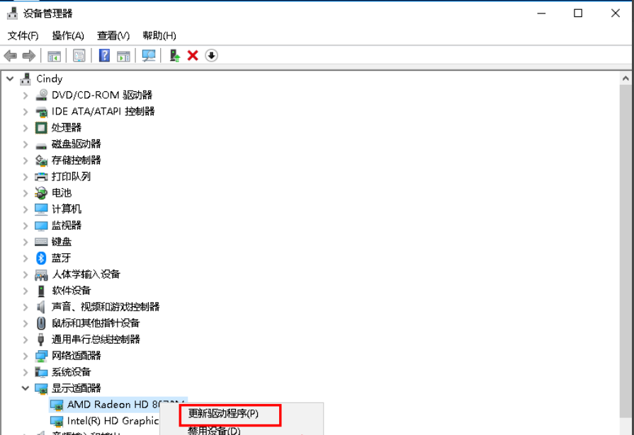Click the Properties toolbar icon
This screenshot has height=435, width=634.
79,55
